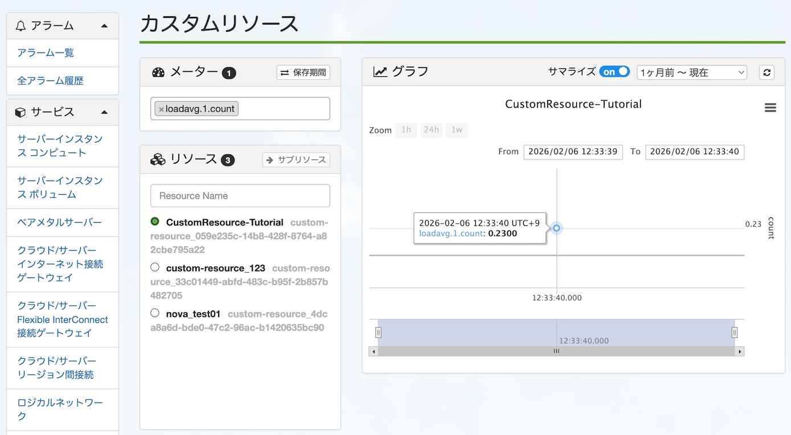Open the chart hamburger menu icon
The height and width of the screenshot is (435, 791).
770,108
